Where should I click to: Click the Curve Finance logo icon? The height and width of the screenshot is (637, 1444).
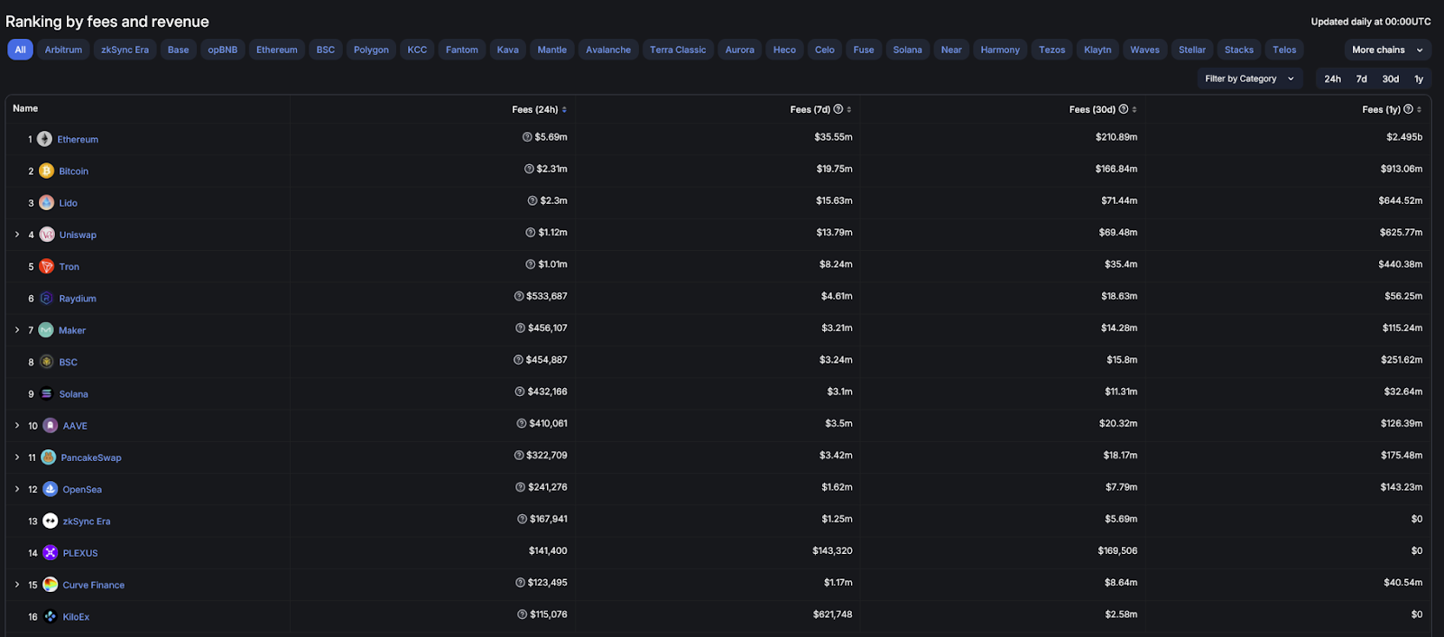tap(51, 585)
